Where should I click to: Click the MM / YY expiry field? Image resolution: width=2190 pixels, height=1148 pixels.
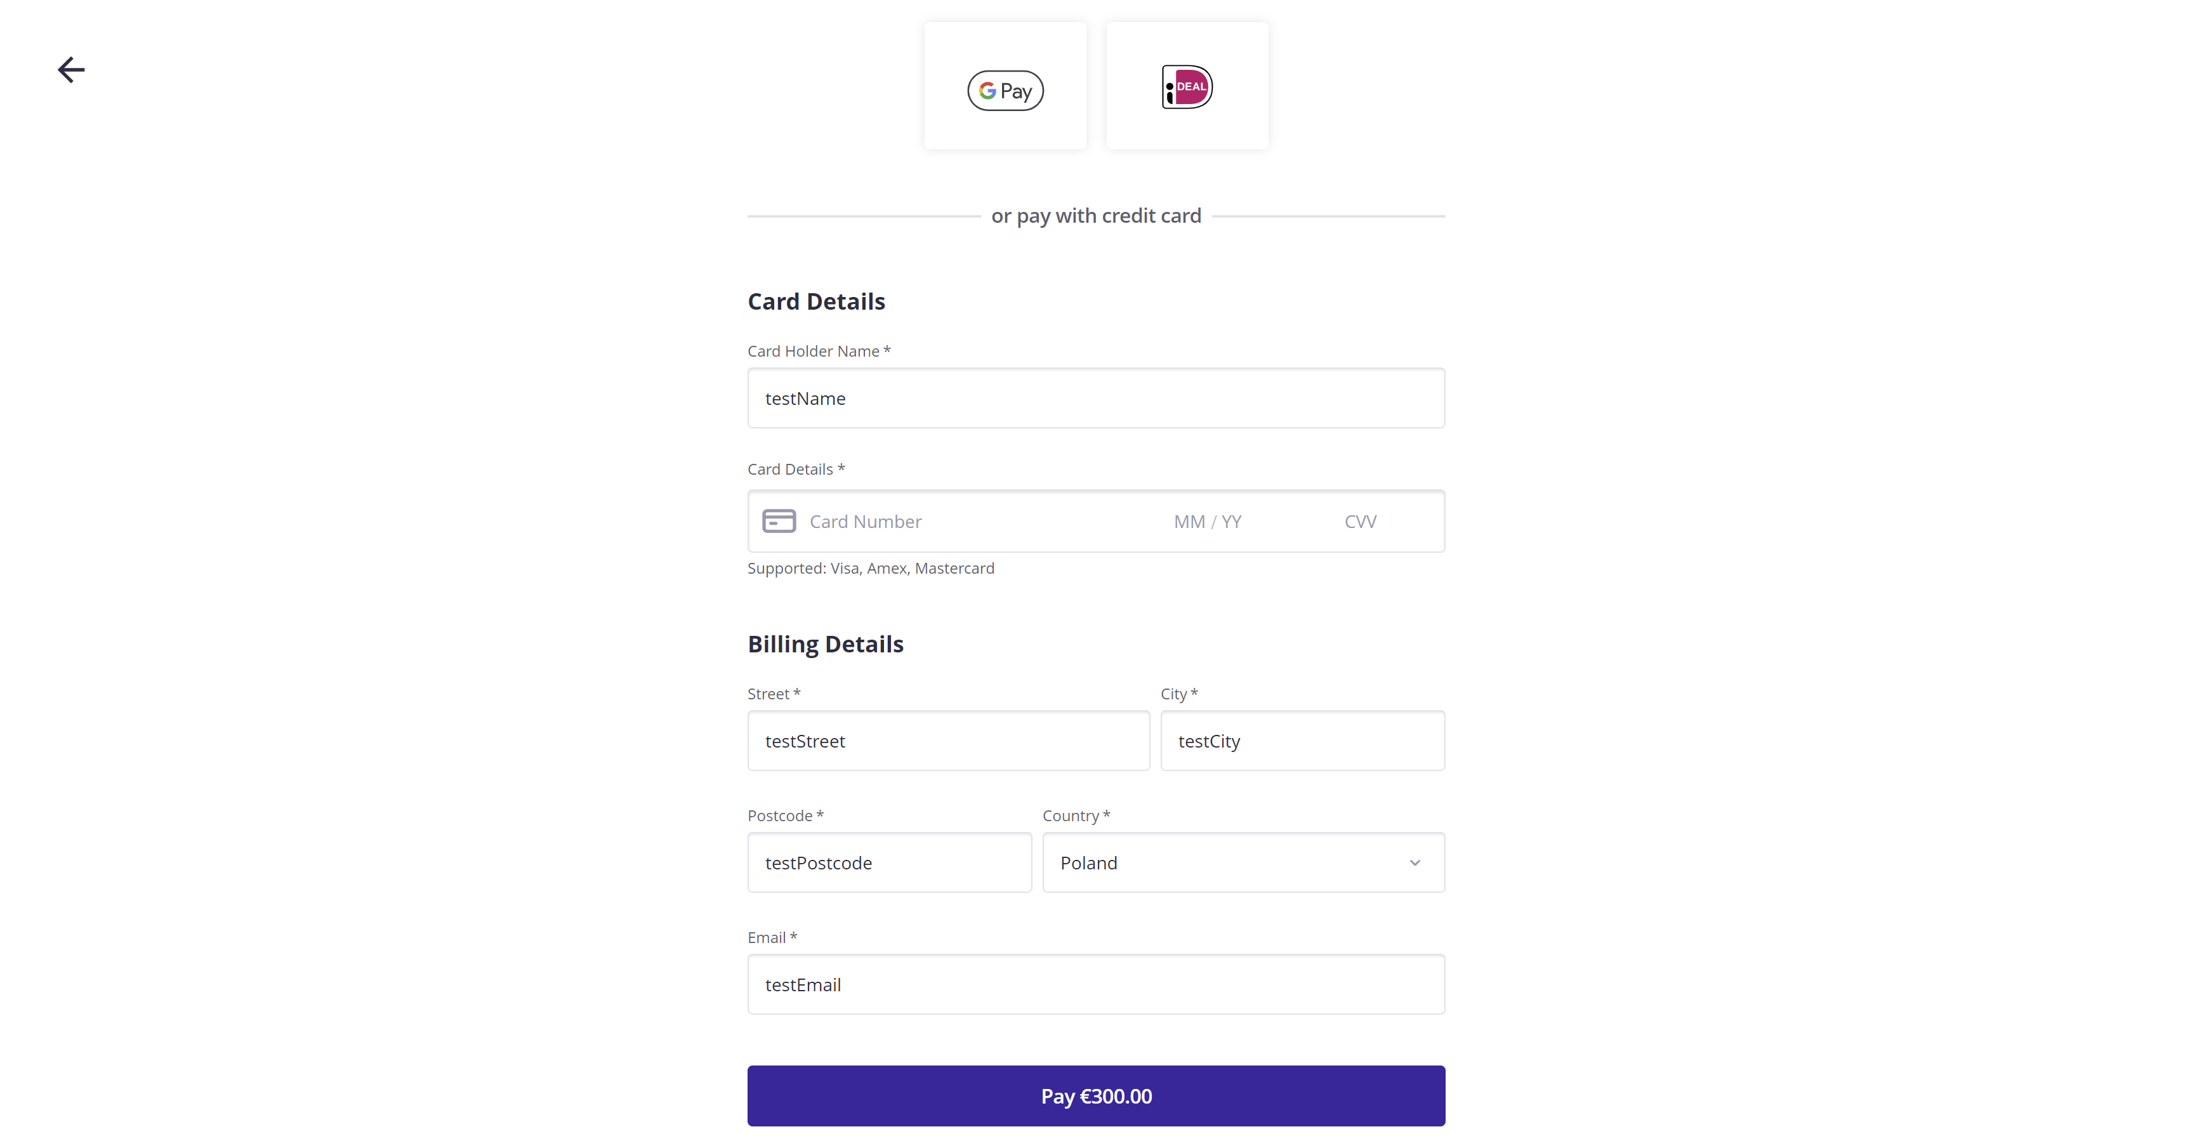pos(1207,520)
